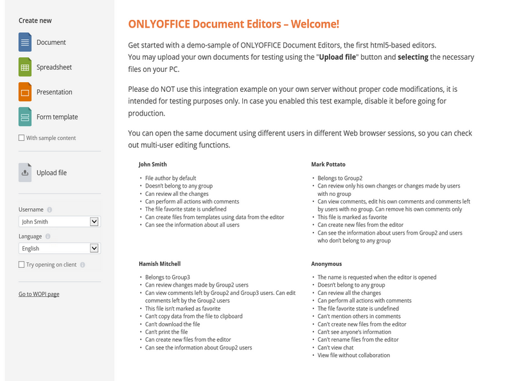Click 'This file isn't marked as favorite'

tap(183, 308)
